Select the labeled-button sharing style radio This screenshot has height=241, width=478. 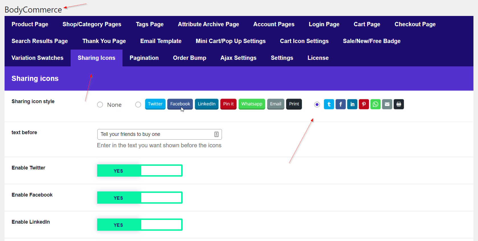pyautogui.click(x=138, y=105)
